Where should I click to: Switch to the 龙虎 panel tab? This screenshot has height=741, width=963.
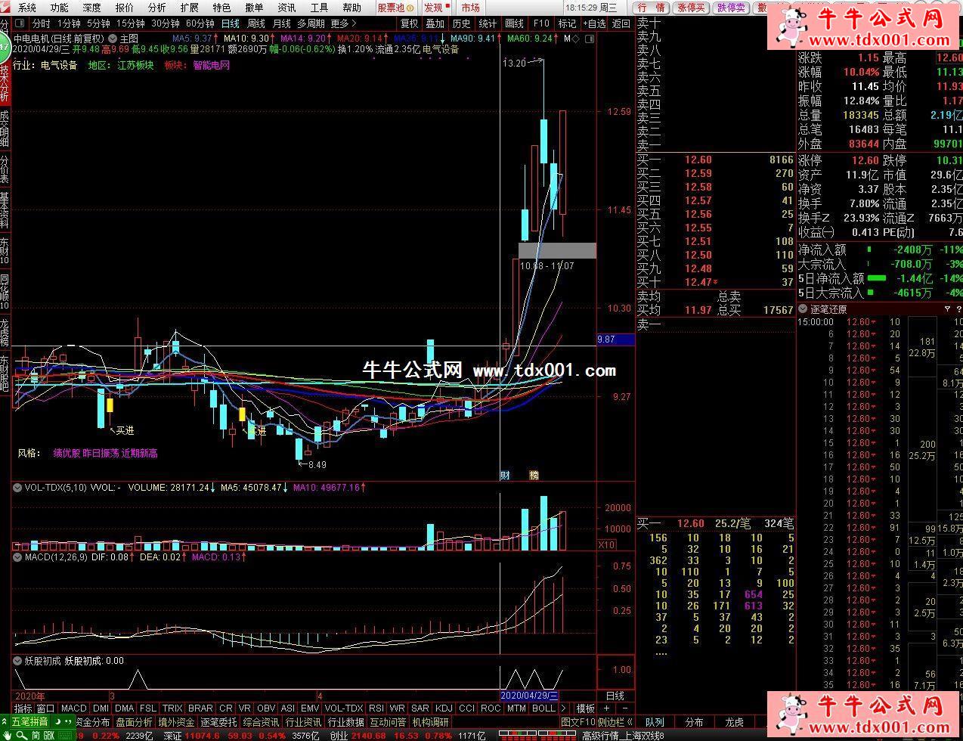click(734, 722)
